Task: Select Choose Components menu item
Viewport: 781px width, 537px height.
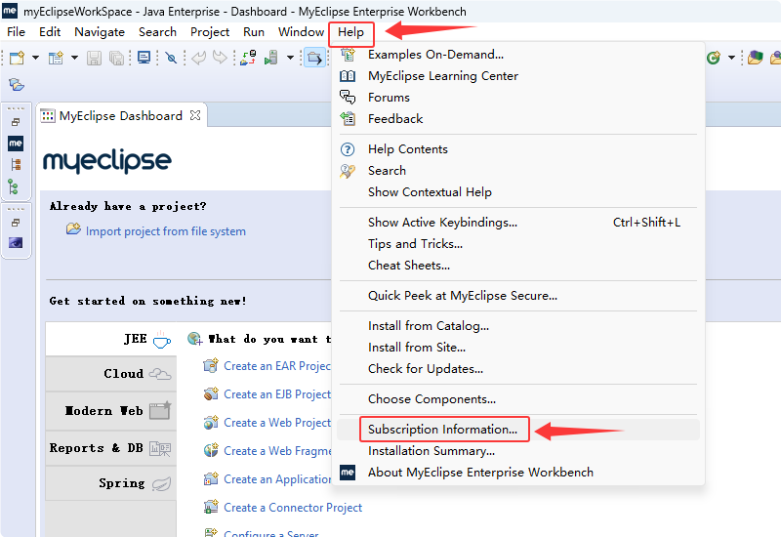Action: click(518, 399)
